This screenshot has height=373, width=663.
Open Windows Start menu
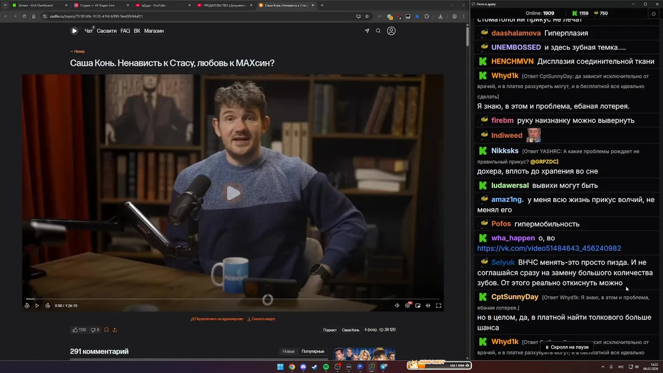(x=280, y=367)
